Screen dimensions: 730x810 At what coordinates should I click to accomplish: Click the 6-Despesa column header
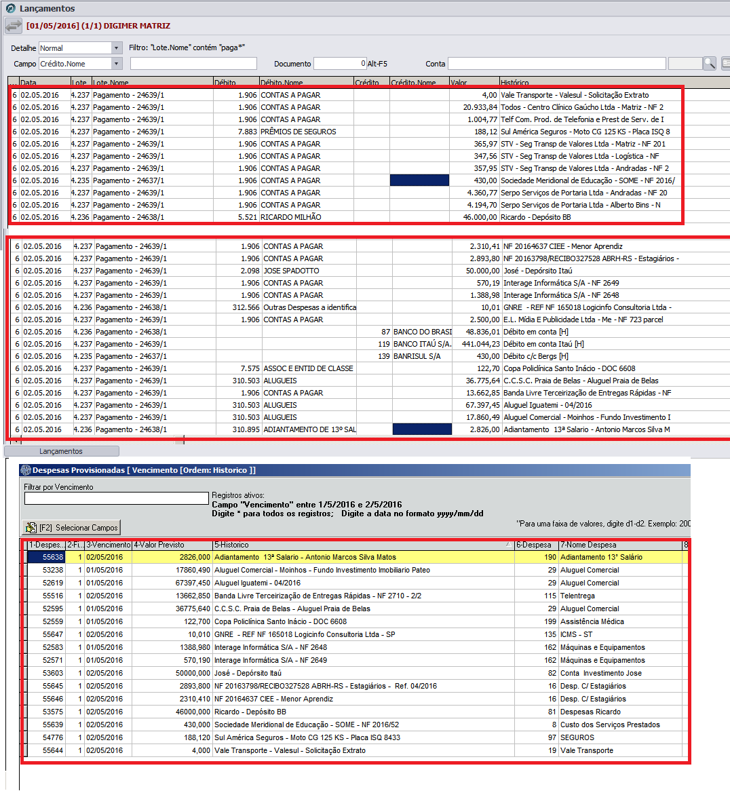(537, 545)
